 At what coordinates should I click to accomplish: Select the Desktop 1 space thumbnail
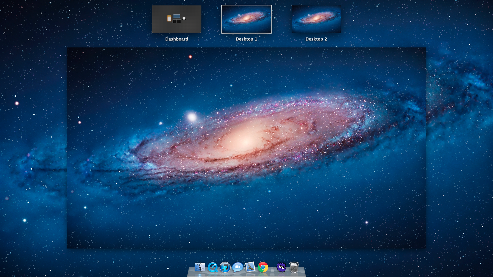coord(246,19)
